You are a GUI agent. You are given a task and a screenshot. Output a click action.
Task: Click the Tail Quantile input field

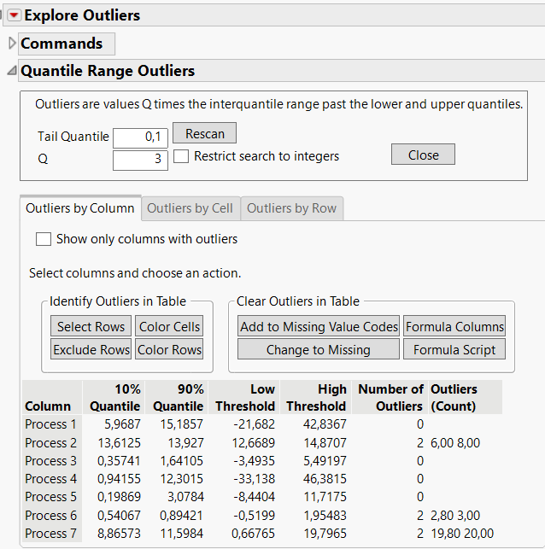[140, 137]
